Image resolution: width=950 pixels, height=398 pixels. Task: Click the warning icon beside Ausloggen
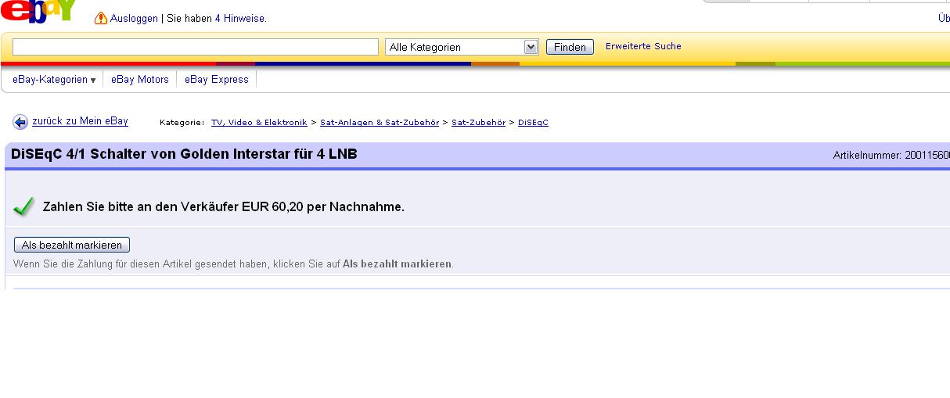[x=101, y=19]
